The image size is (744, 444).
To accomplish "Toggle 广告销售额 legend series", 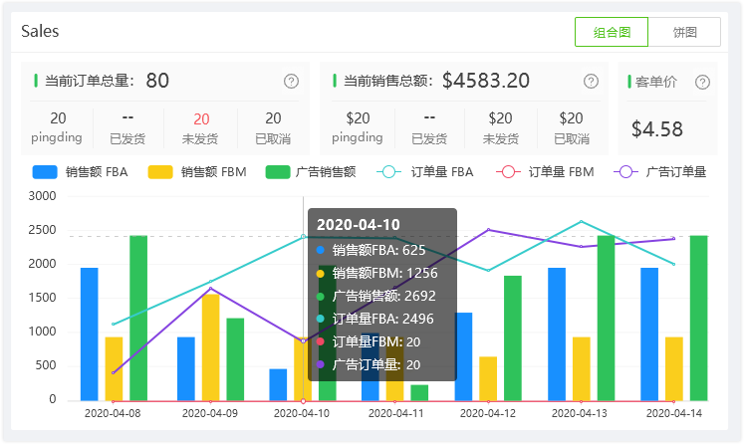I will [x=311, y=171].
